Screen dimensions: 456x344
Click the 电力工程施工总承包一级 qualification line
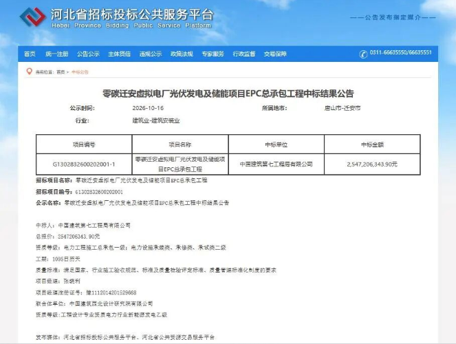[131, 248]
